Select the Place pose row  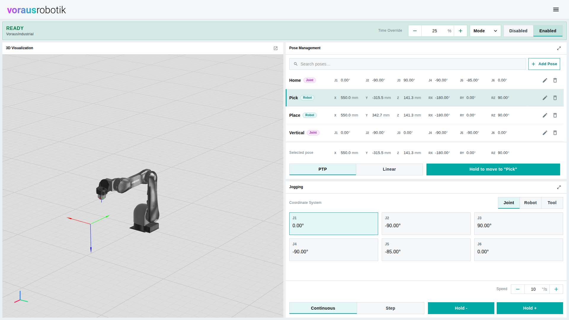[x=425, y=115]
